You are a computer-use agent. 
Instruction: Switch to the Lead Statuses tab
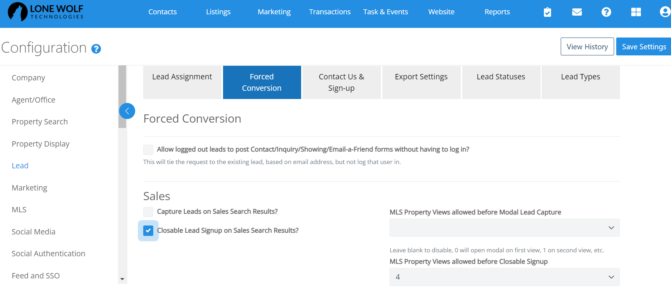coord(501,76)
